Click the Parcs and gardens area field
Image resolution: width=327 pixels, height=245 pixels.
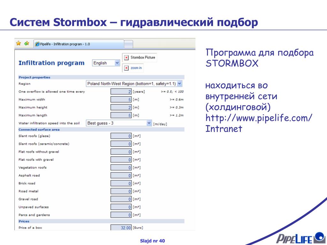pyautogui.click(x=121, y=215)
